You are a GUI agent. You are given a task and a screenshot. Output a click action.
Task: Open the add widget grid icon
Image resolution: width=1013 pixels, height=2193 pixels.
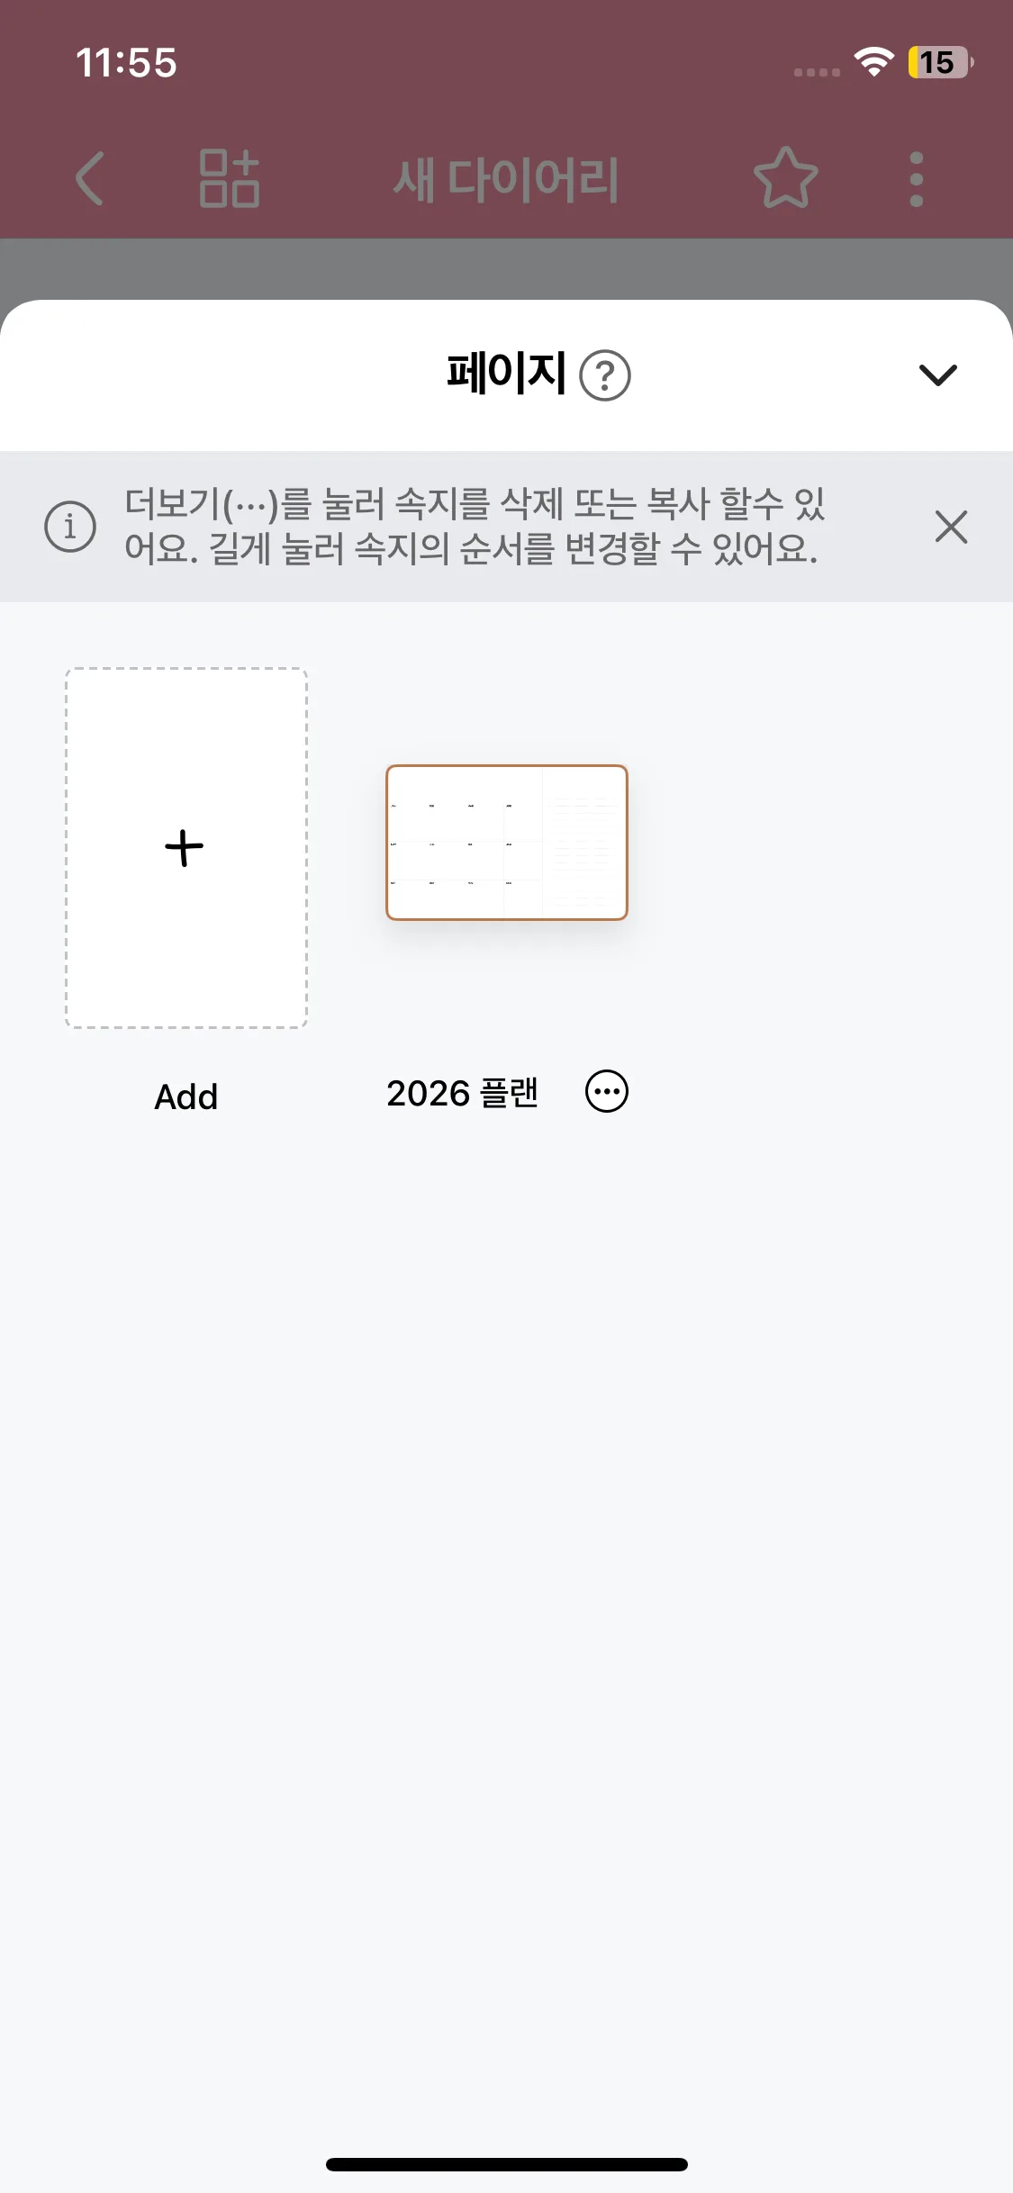229,178
